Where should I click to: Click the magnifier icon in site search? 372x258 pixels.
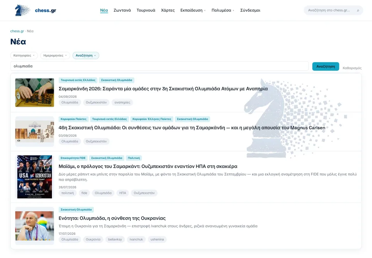point(358,10)
